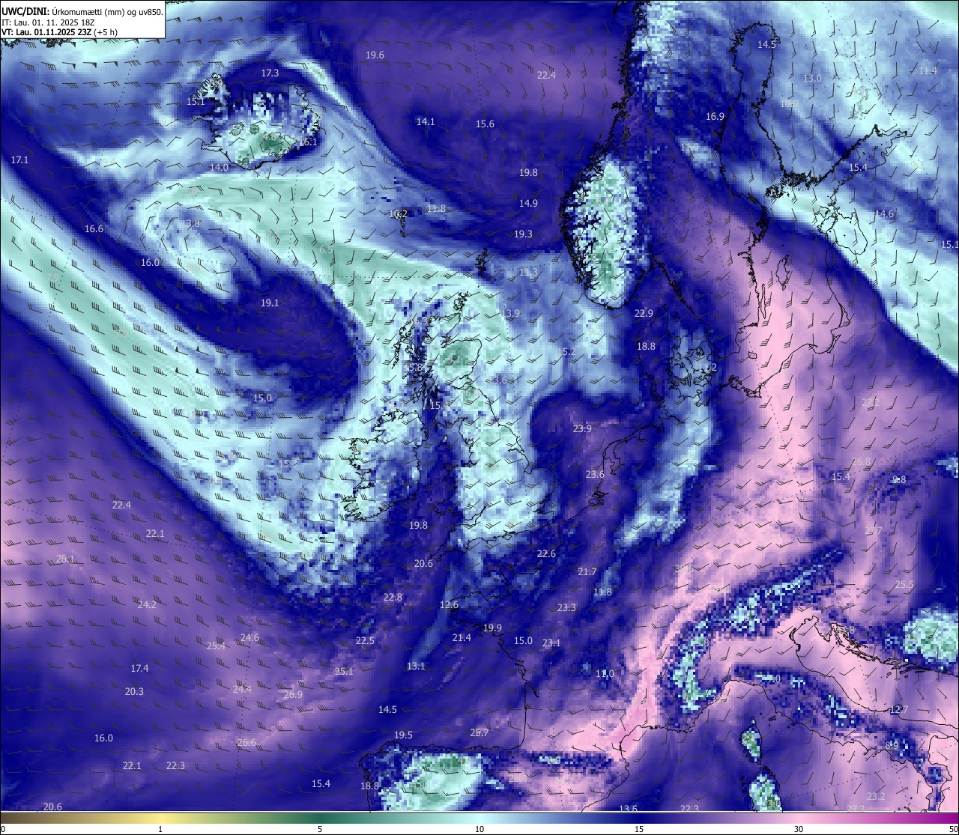This screenshot has width=959, height=835.
Task: Click the IT initial time line reading 18Z
Action: click(x=48, y=22)
